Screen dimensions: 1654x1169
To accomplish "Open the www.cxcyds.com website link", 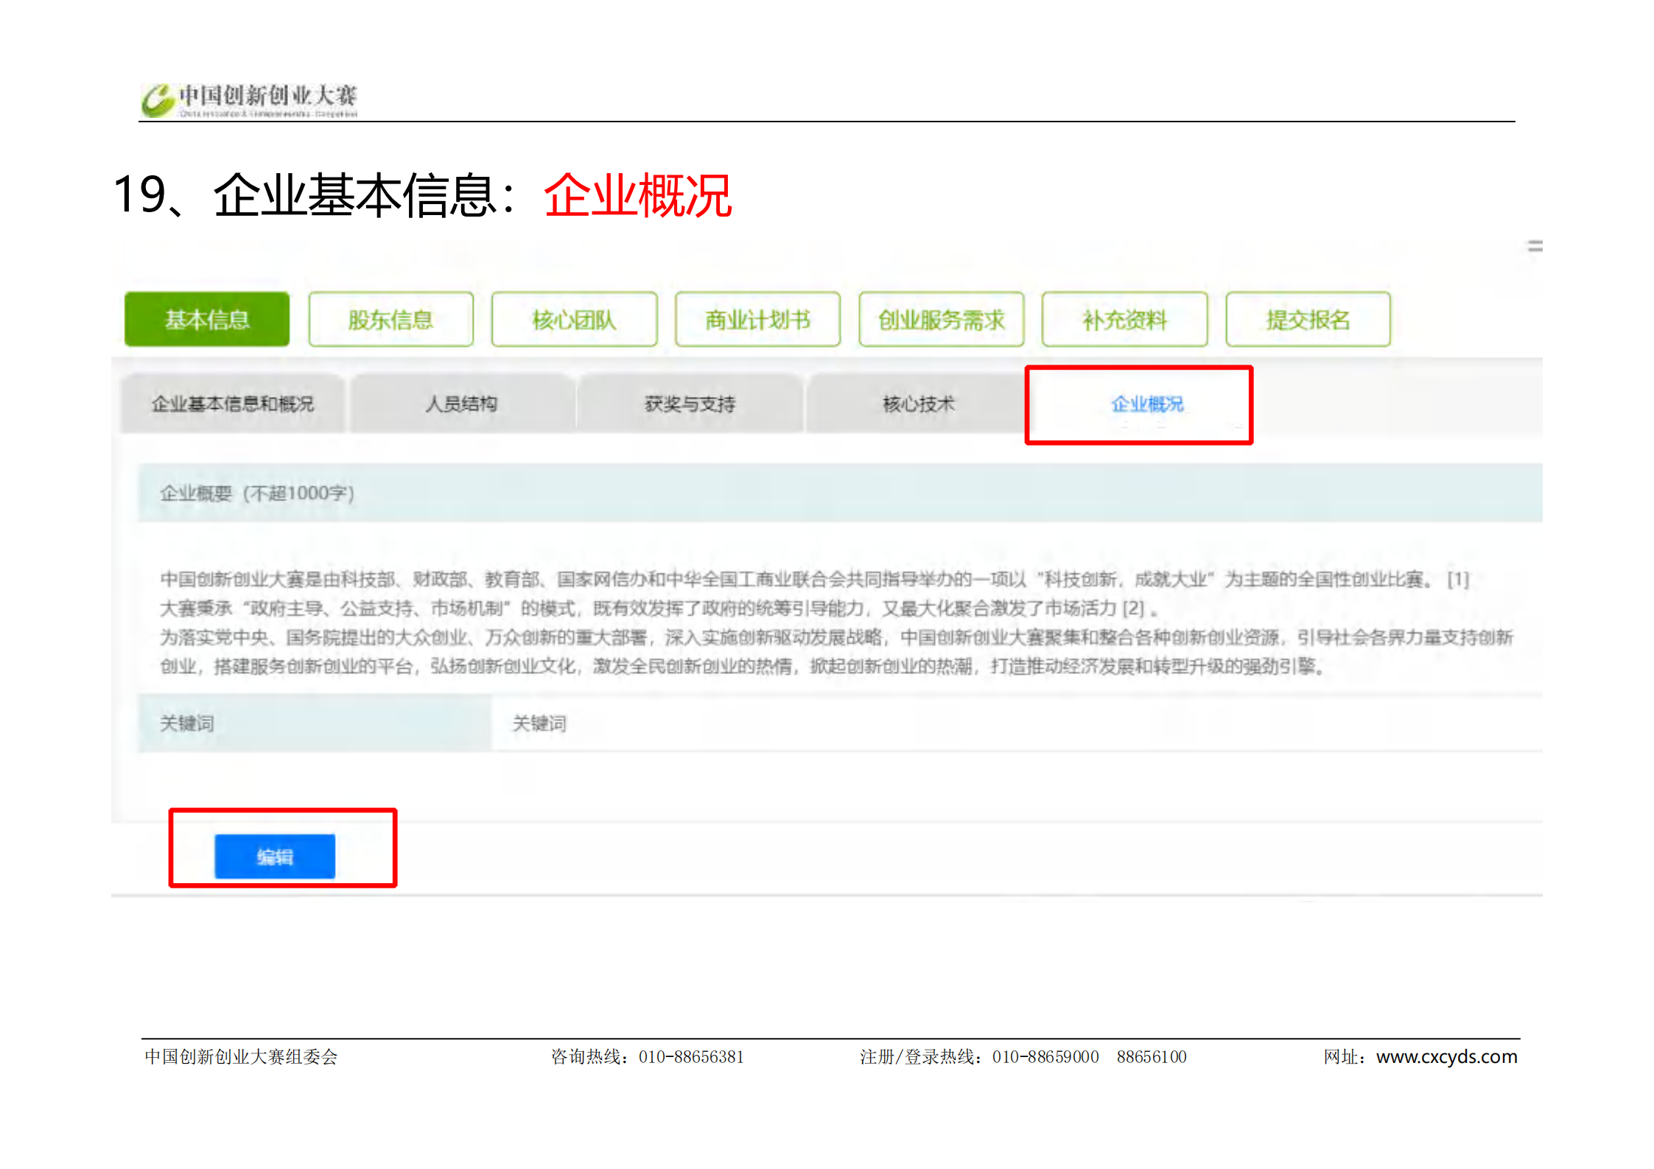I will [x=1446, y=1056].
